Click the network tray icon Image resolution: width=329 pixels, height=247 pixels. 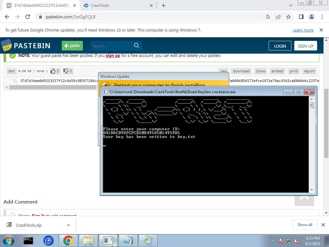(289, 241)
